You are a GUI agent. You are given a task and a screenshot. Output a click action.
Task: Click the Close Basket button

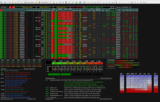(x=111, y=60)
